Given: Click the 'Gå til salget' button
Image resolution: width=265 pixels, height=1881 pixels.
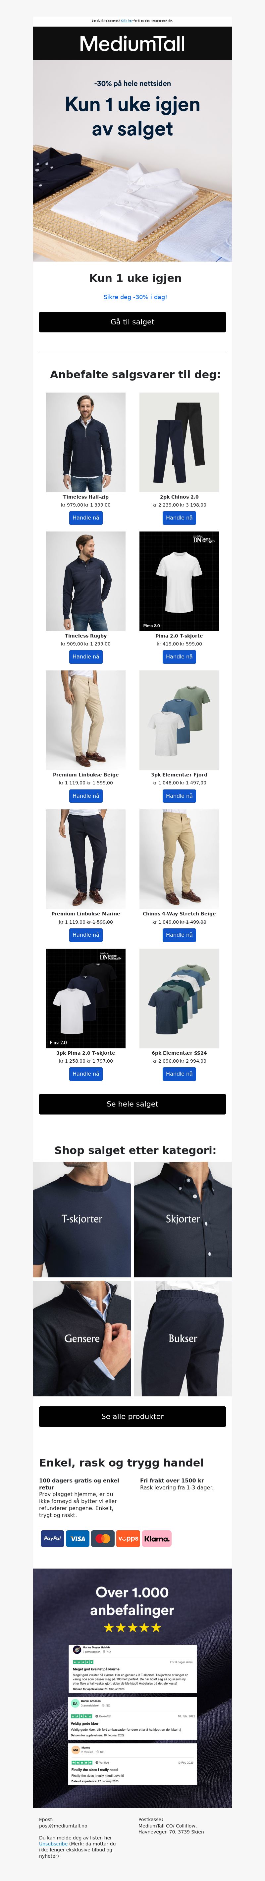Looking at the screenshot, I should (x=132, y=322).
